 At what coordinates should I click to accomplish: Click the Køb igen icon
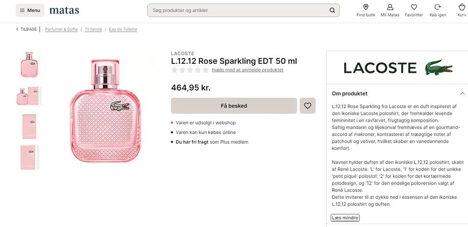click(x=437, y=10)
